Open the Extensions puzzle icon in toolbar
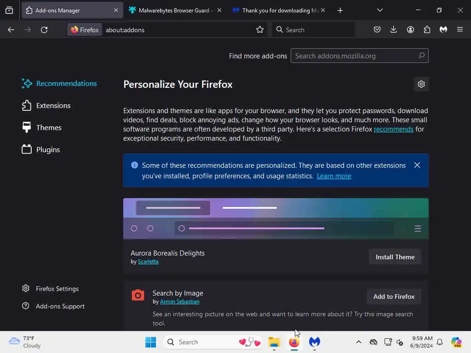Viewport: 471px width, 353px height. (427, 30)
